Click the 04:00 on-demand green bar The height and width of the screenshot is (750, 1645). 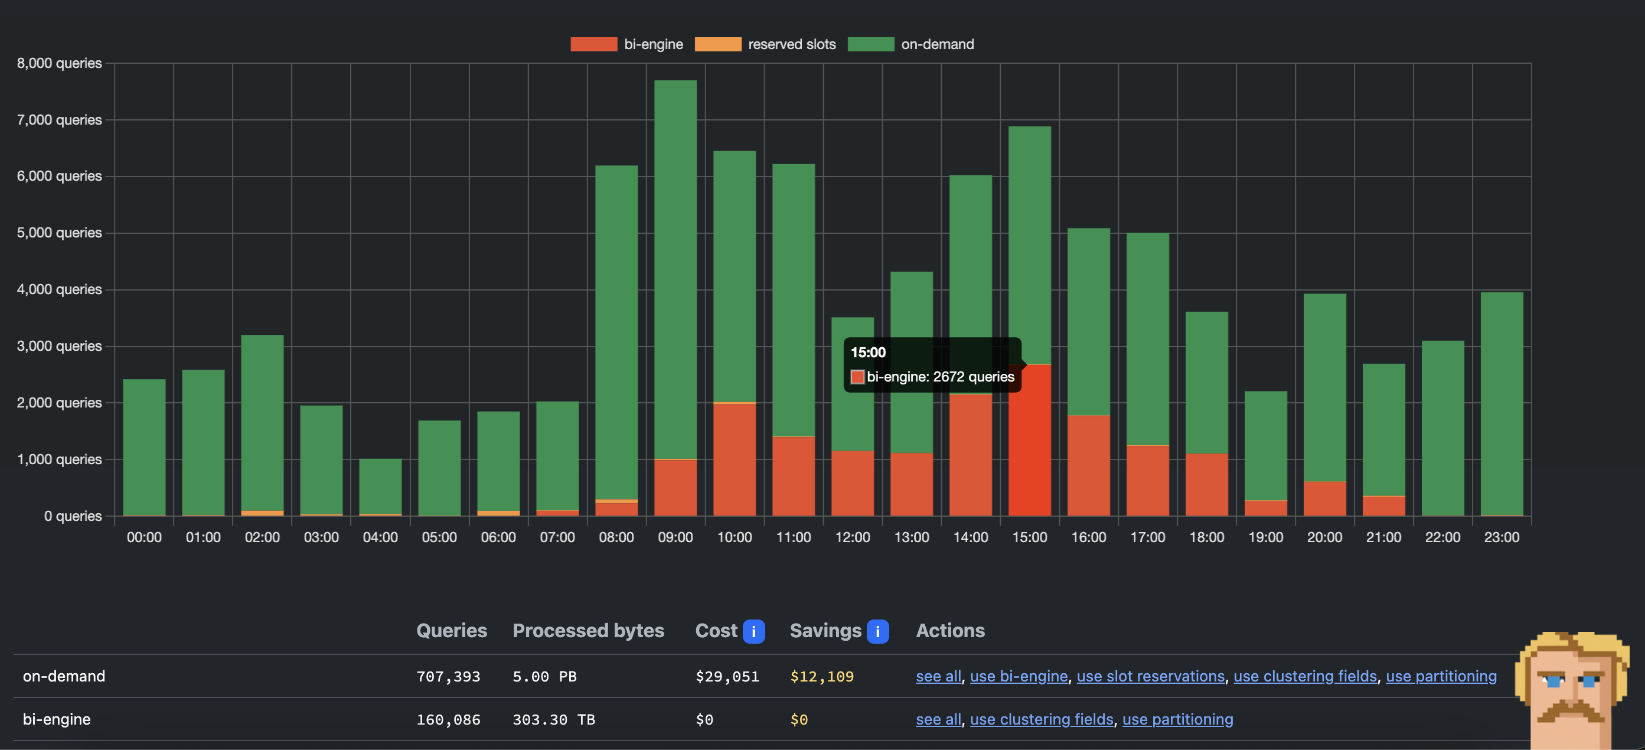[x=380, y=486]
